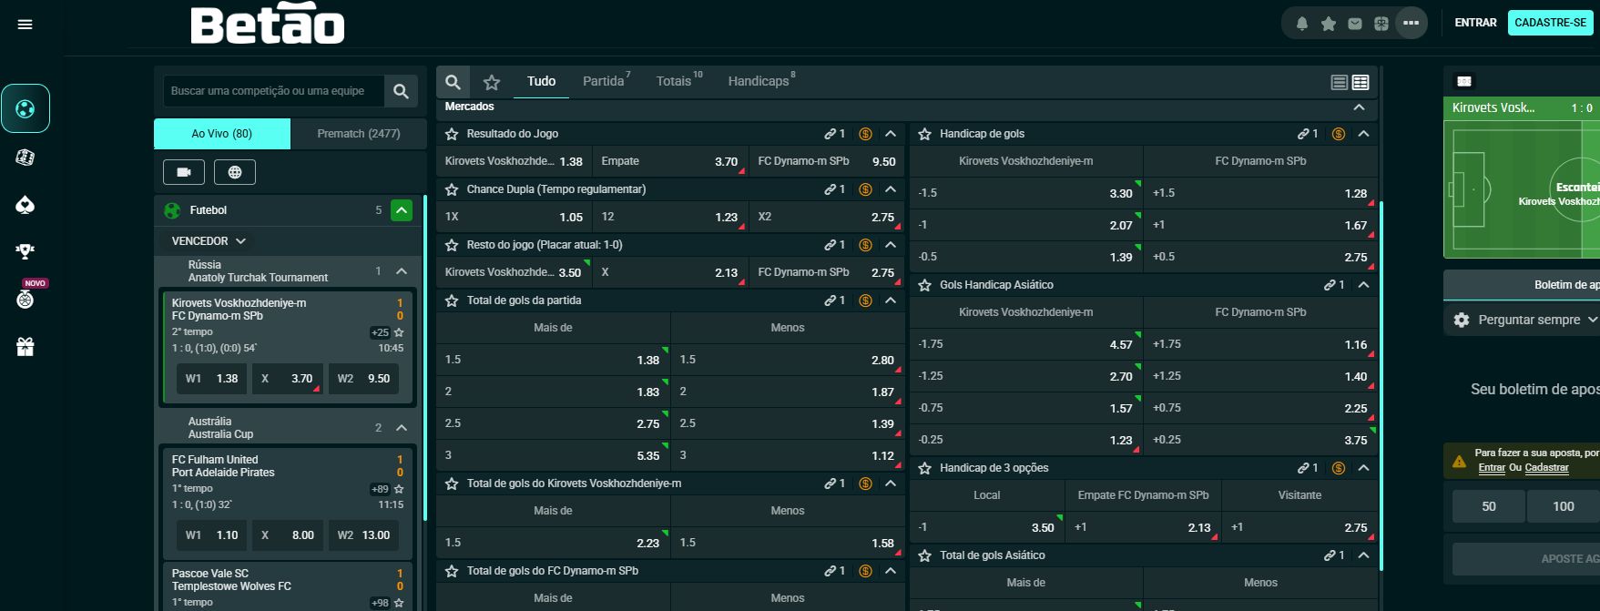Open the gift box promotions icon
1600x611 pixels.
[25, 346]
